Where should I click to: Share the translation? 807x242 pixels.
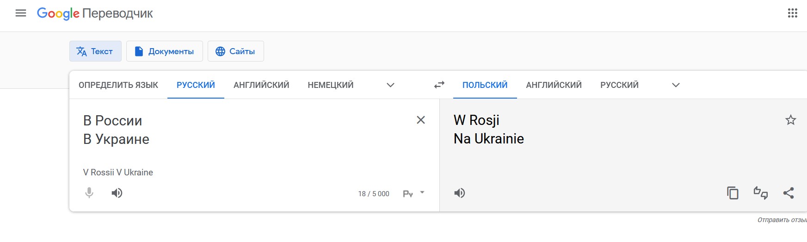(789, 193)
